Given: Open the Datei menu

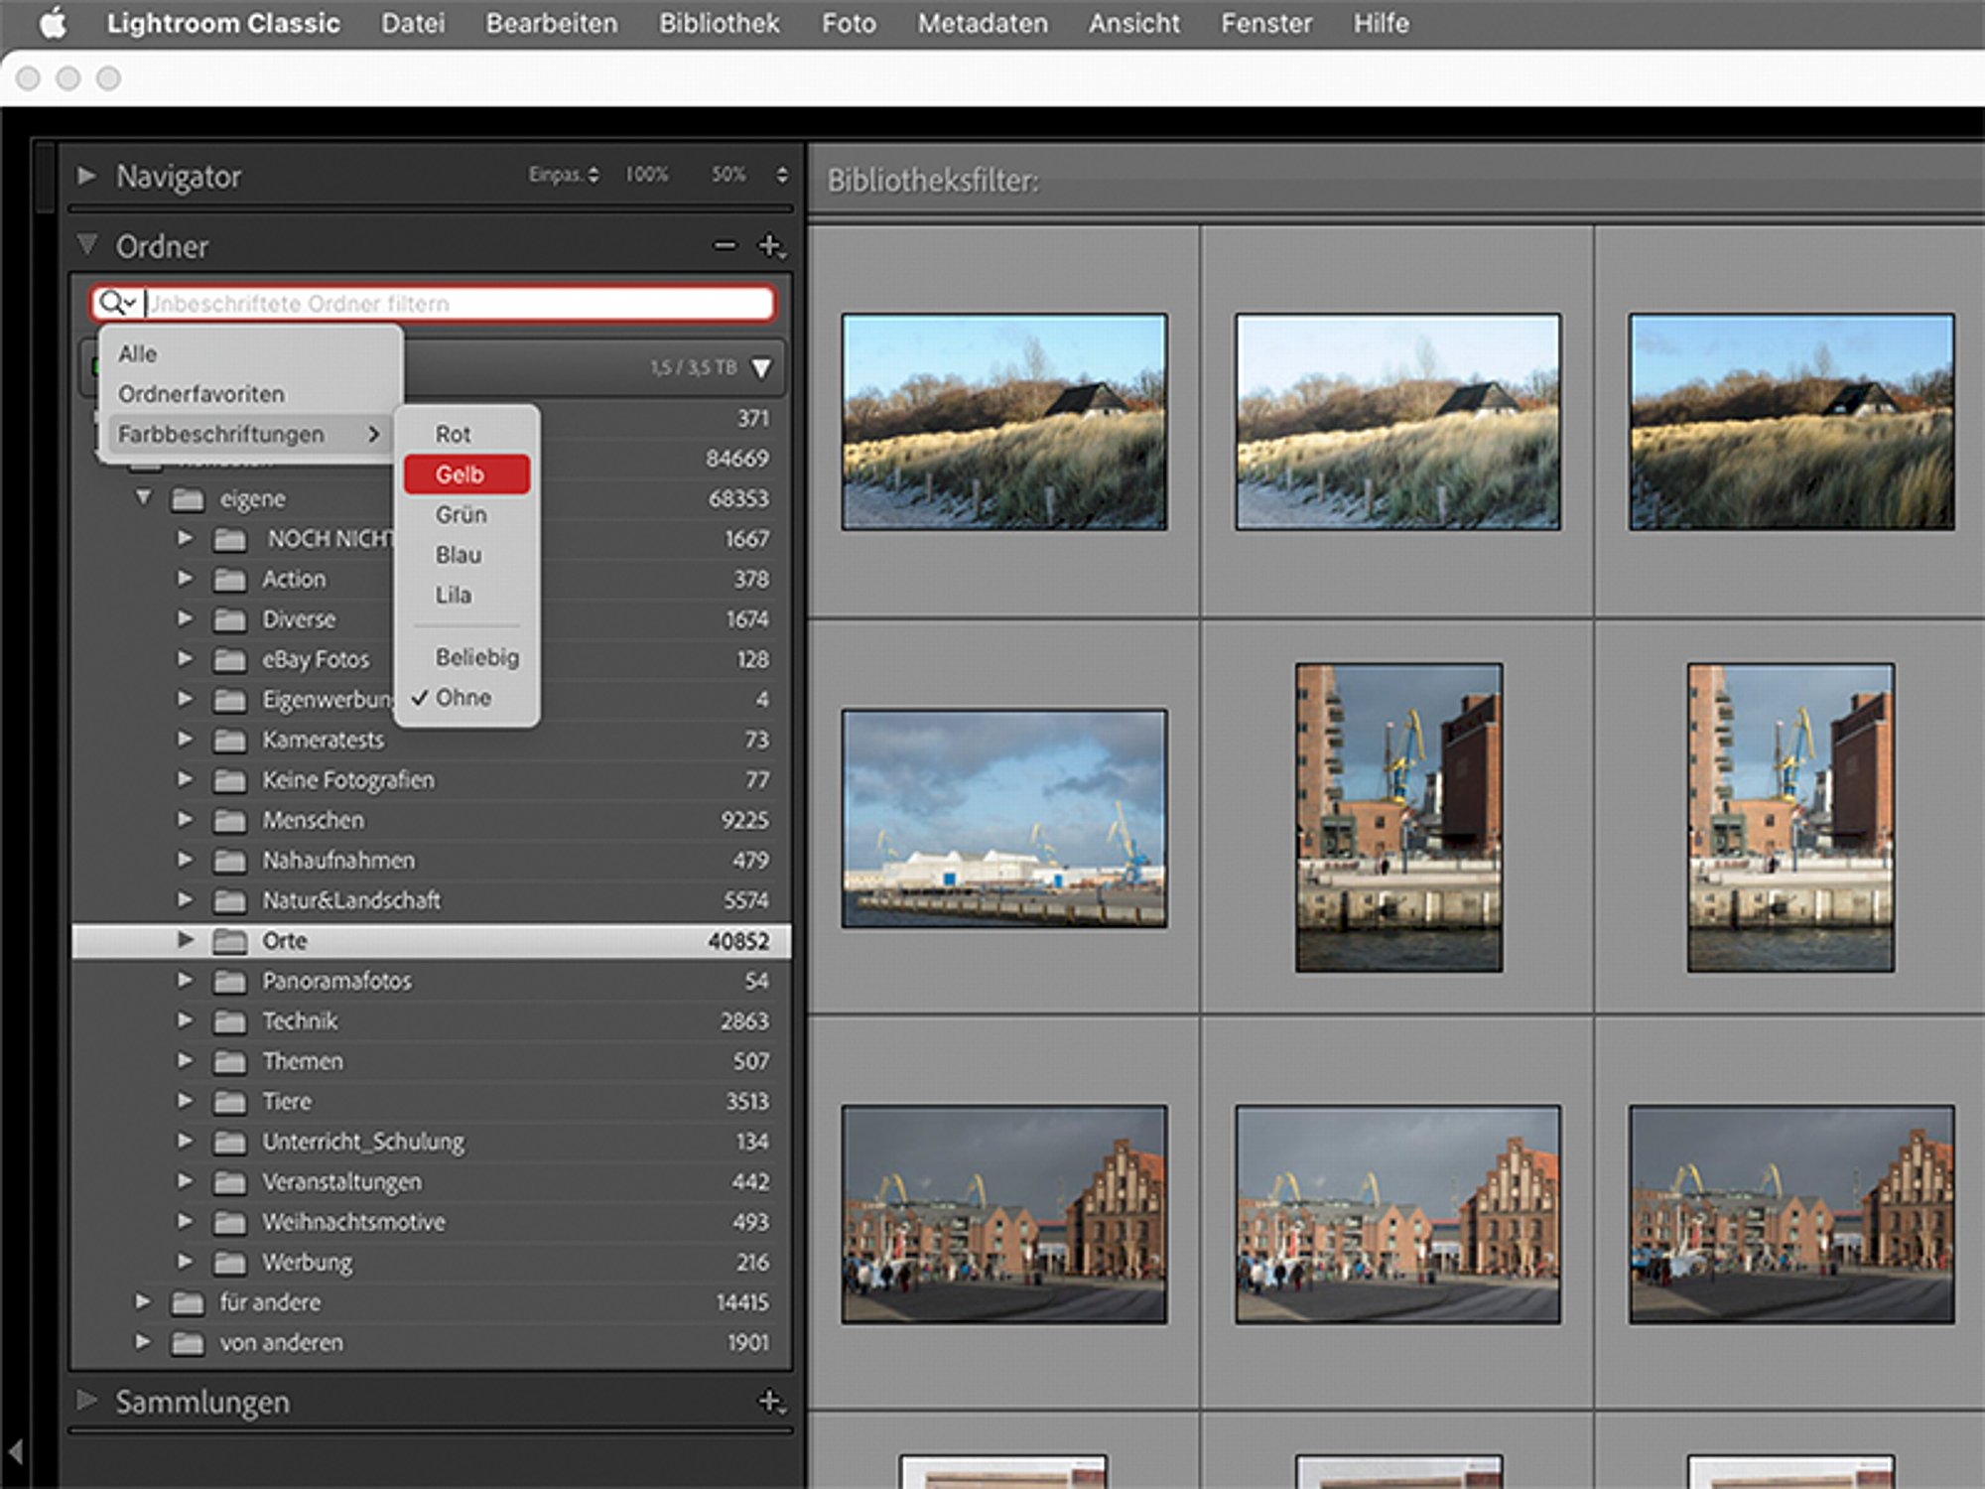Looking at the screenshot, I should 413,23.
